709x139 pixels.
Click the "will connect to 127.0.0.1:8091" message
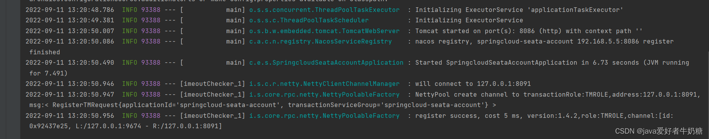tap(473, 84)
